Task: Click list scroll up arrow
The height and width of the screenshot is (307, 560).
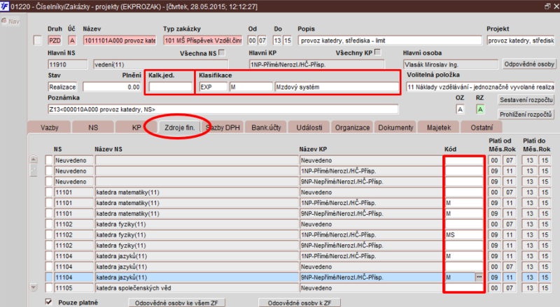Action: (x=33, y=159)
